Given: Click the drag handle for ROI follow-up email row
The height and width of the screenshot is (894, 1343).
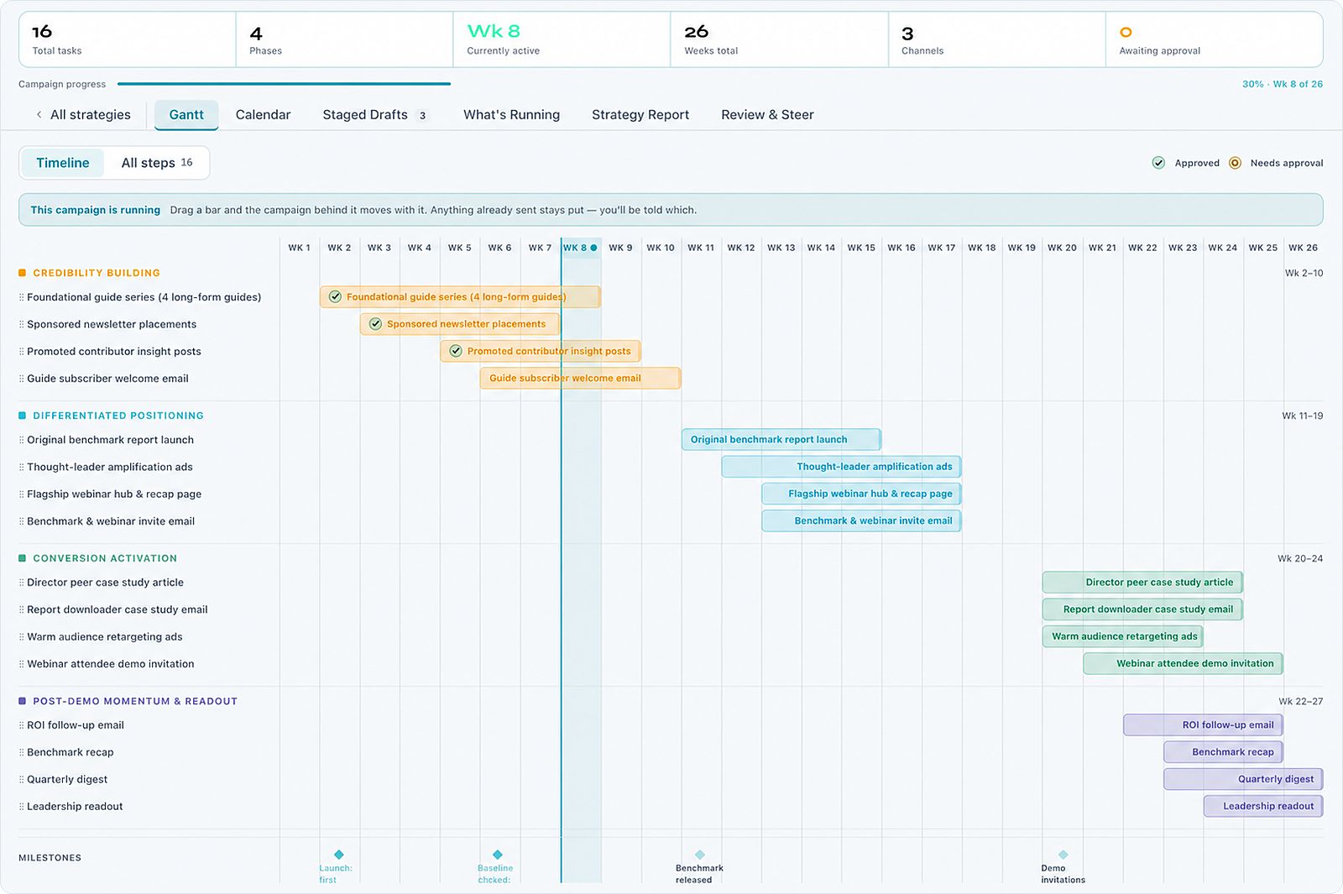Looking at the screenshot, I should click(x=21, y=725).
